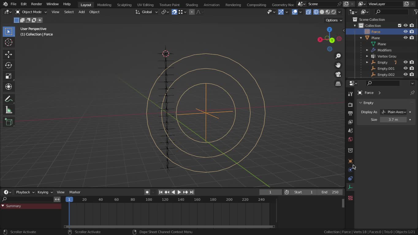
Task: Select the Select Box tool
Action: (9, 32)
